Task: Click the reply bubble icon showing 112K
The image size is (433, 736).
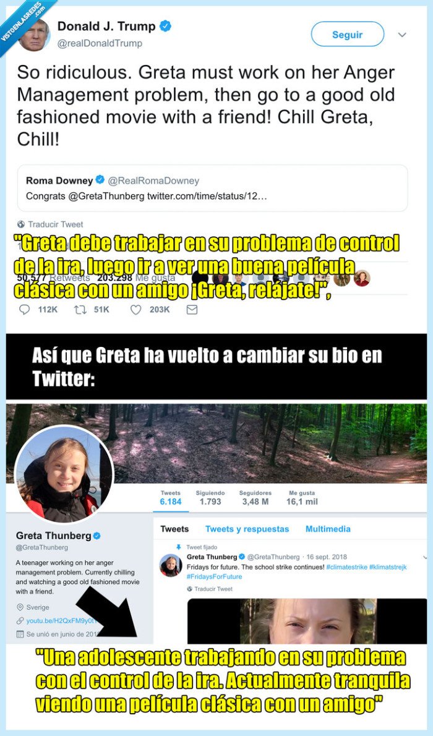Action: 25,309
